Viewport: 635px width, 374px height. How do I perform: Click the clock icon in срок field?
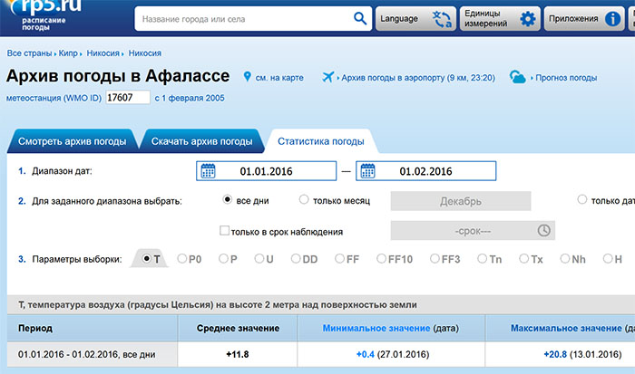(x=544, y=231)
